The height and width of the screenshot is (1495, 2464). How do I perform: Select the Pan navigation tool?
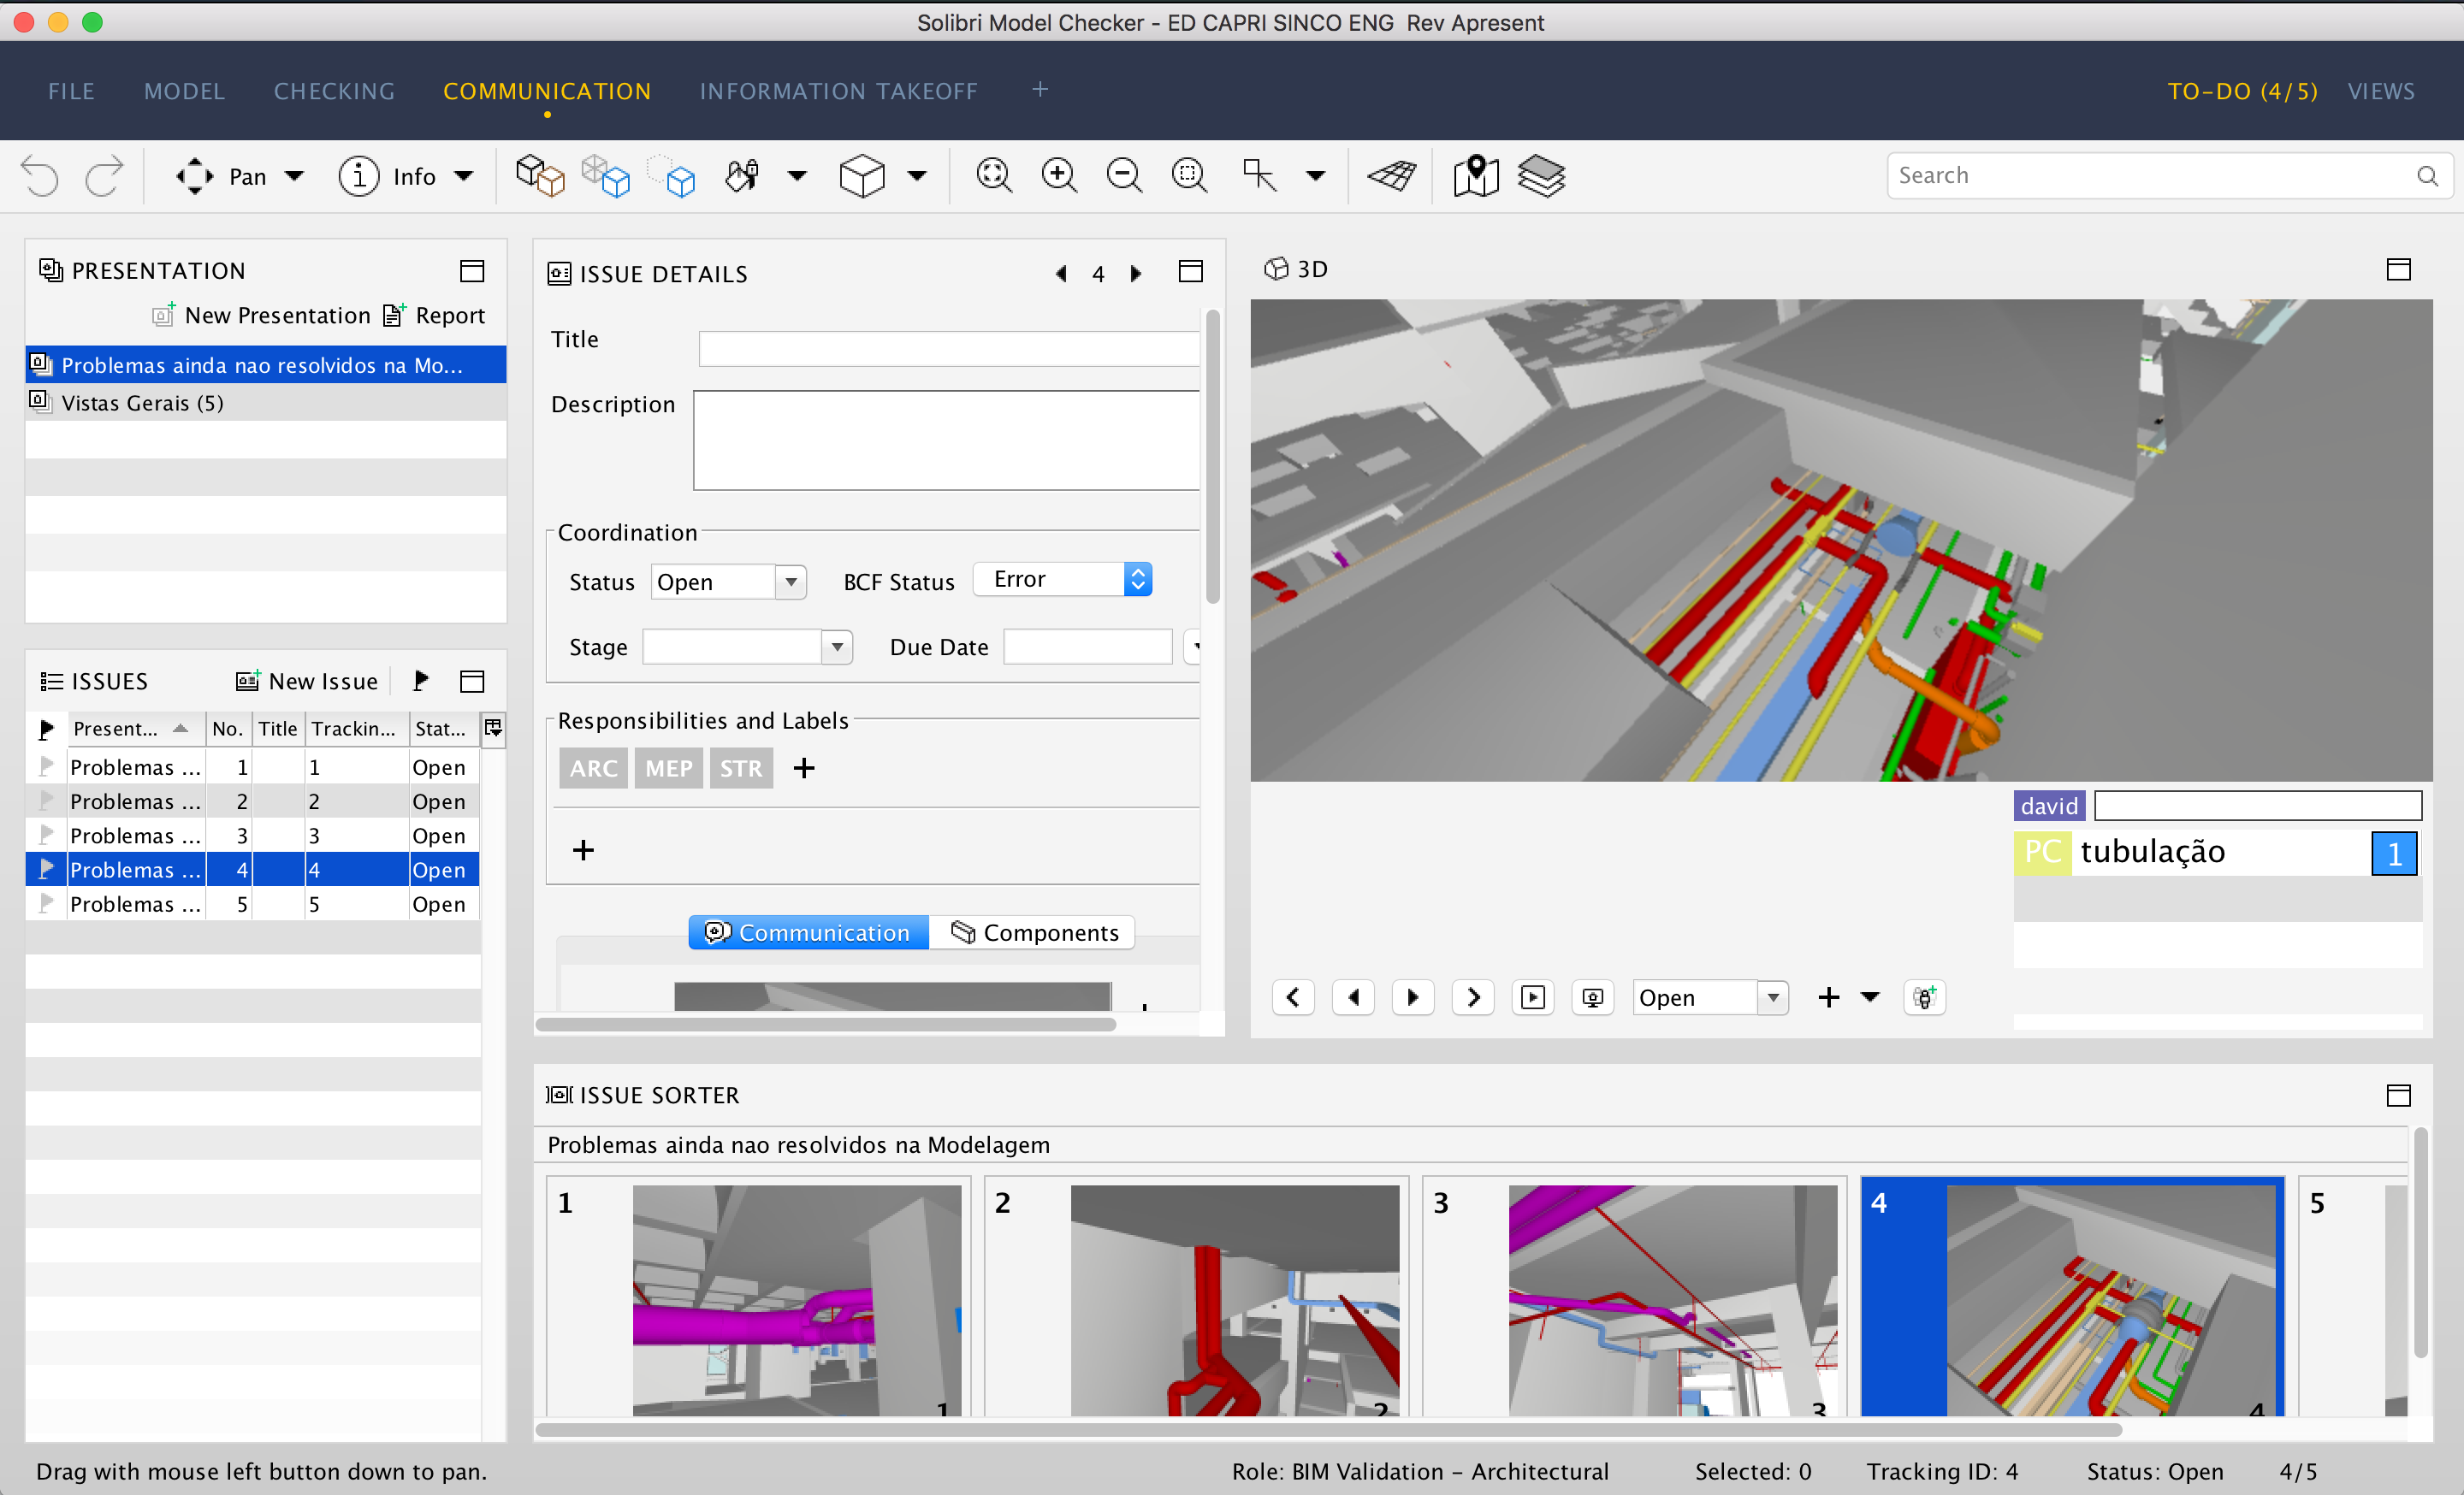pos(222,176)
